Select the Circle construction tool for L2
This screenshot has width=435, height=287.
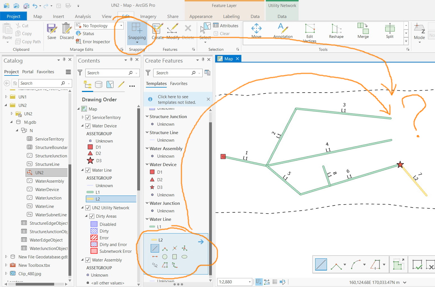[165, 257]
